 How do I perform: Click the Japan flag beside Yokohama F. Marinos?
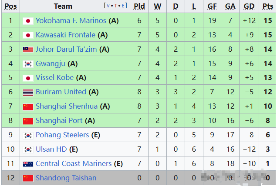[x=28, y=21]
